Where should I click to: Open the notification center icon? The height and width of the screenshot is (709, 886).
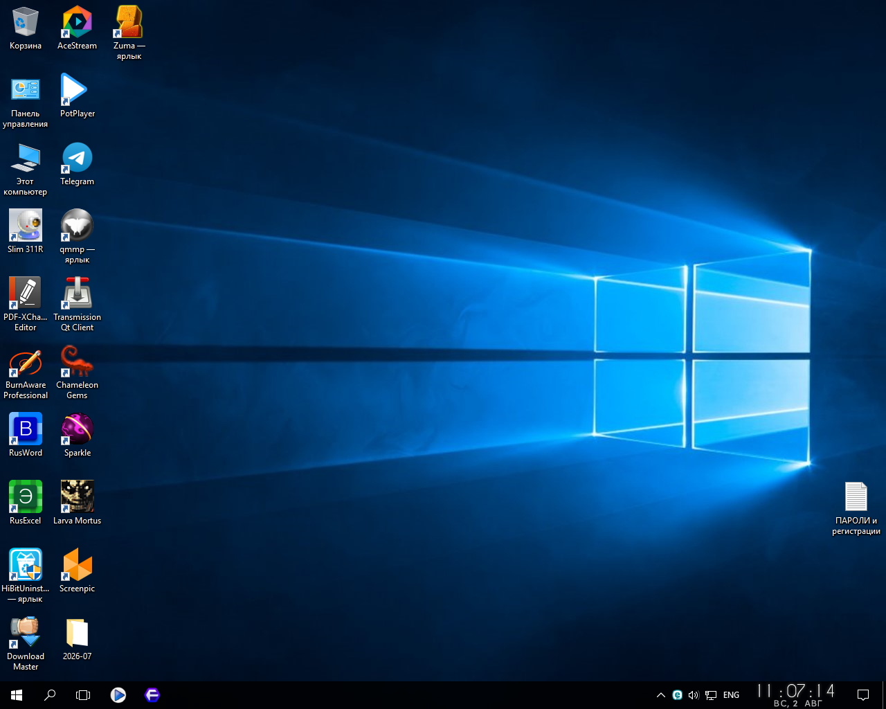coord(863,694)
